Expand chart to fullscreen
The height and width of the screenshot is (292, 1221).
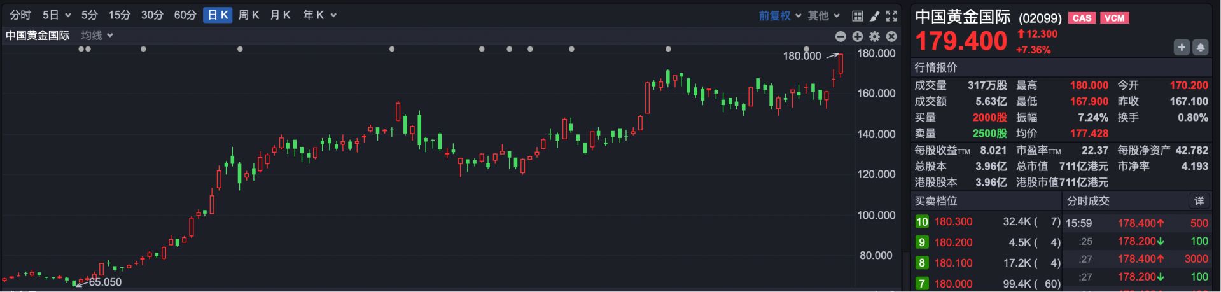click(891, 16)
